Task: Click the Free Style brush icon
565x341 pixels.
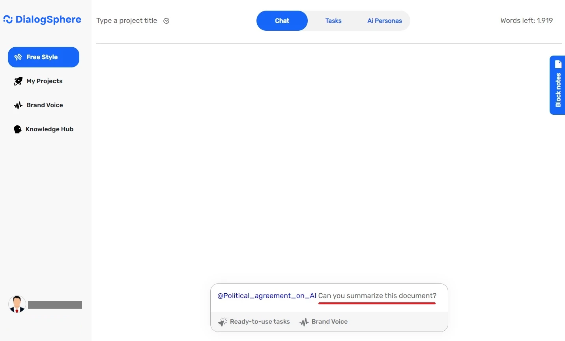Action: tap(18, 57)
